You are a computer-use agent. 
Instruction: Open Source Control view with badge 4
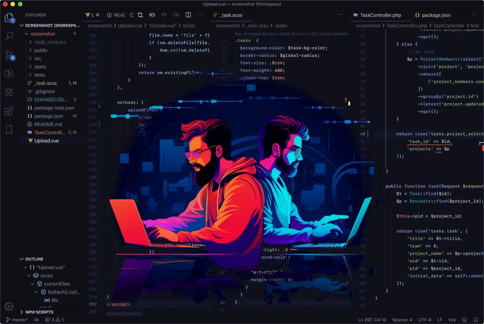[9, 55]
